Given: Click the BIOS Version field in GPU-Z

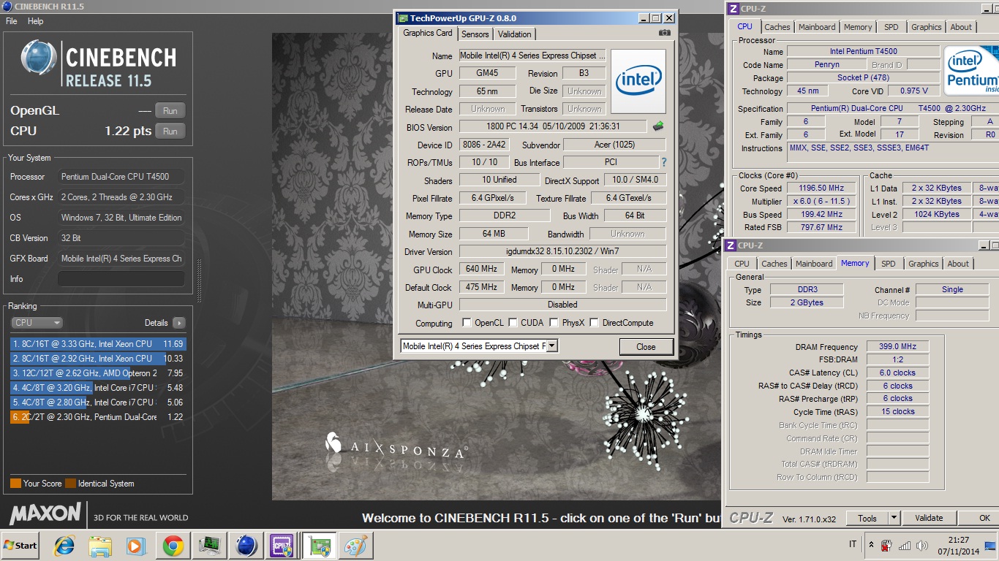Looking at the screenshot, I should [x=552, y=127].
